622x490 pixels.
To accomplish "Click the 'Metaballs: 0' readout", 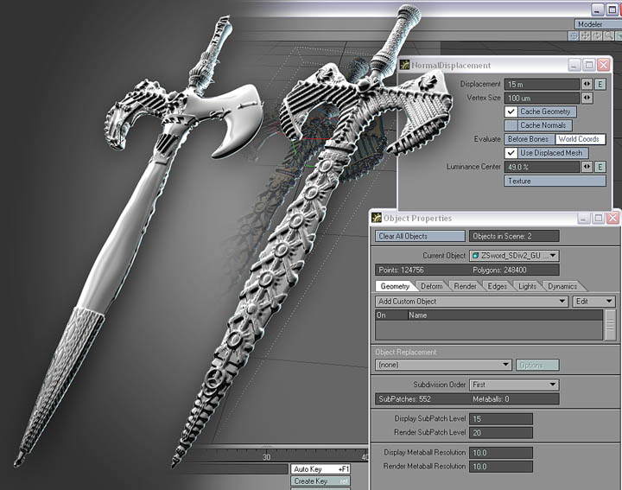I will [491, 399].
